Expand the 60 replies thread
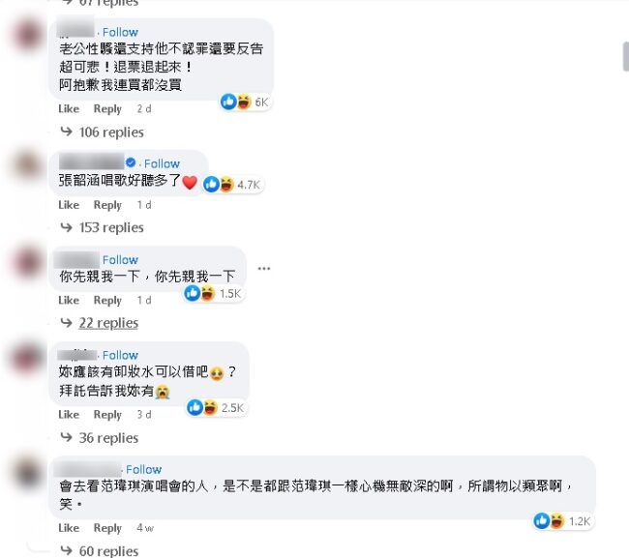The height and width of the screenshot is (558, 629). (x=108, y=551)
